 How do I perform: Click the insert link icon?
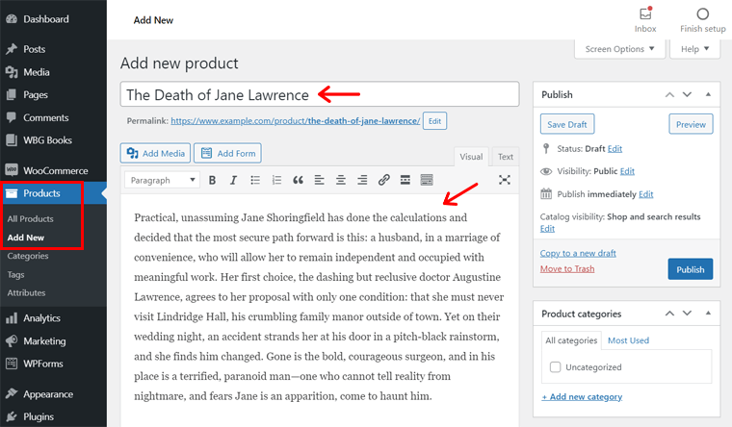[383, 180]
